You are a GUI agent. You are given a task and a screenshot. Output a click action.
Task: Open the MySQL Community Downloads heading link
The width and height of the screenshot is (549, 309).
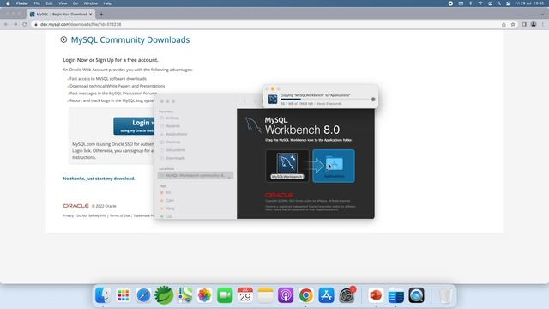coord(130,39)
